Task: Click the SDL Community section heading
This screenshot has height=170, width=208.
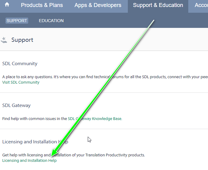Action: [x=20, y=64]
